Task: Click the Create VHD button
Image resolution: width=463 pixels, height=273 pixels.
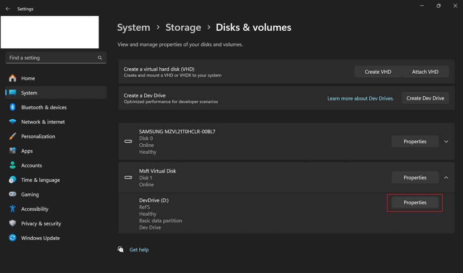Action: [x=378, y=71]
